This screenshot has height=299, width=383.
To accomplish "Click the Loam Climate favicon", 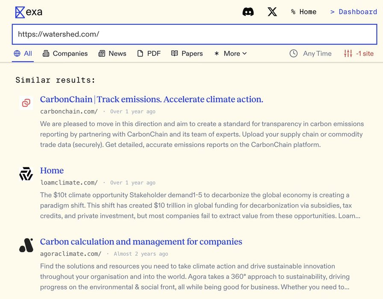I will pos(26,174).
